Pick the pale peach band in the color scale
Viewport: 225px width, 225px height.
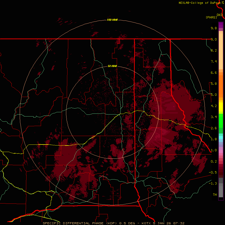pos(221,51)
